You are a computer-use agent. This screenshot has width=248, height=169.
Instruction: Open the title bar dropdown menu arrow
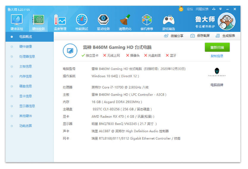220,9
